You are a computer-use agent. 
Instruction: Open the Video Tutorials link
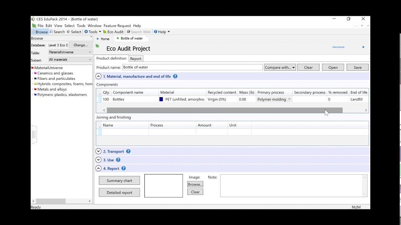pos(338,47)
